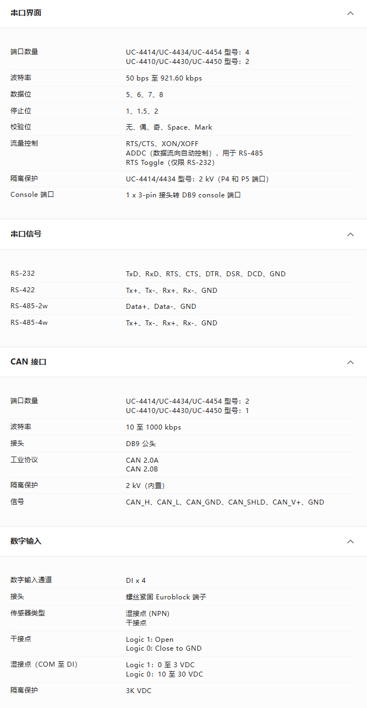The image size is (367, 708).
Task: Collapse the 串口界面 section chevron
Action: coord(350,13)
